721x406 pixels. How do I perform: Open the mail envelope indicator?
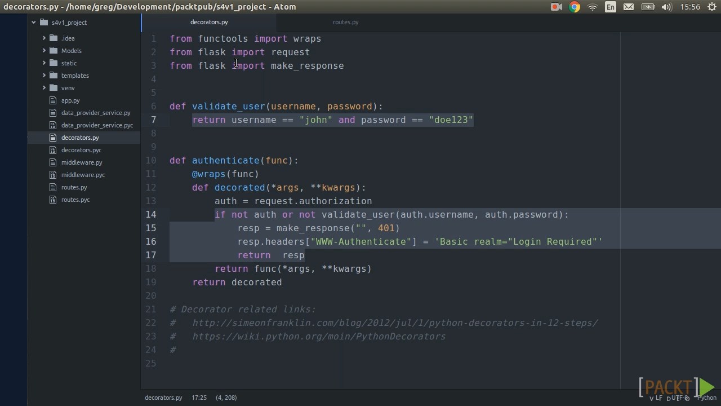pos(629,7)
